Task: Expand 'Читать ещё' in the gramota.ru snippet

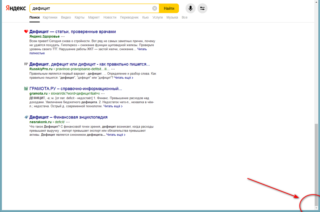Action: (x=113, y=106)
